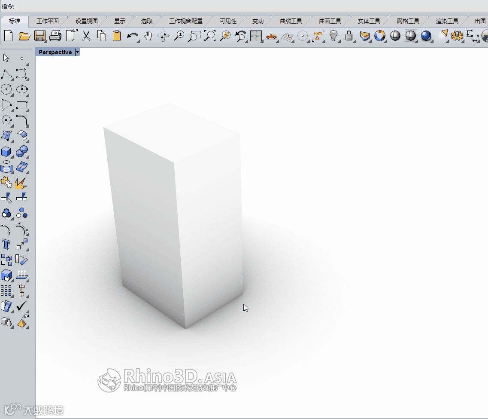The width and height of the screenshot is (488, 419).
Task: Select the Box solid tool in the sidebar
Action: pos(6,152)
